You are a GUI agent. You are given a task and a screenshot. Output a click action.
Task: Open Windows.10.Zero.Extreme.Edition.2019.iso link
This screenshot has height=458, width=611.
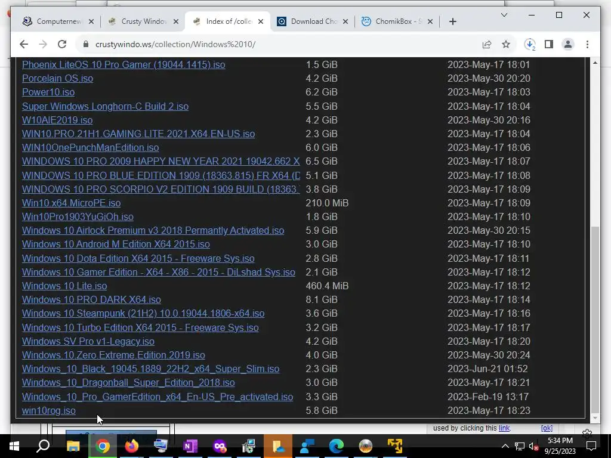point(113,355)
